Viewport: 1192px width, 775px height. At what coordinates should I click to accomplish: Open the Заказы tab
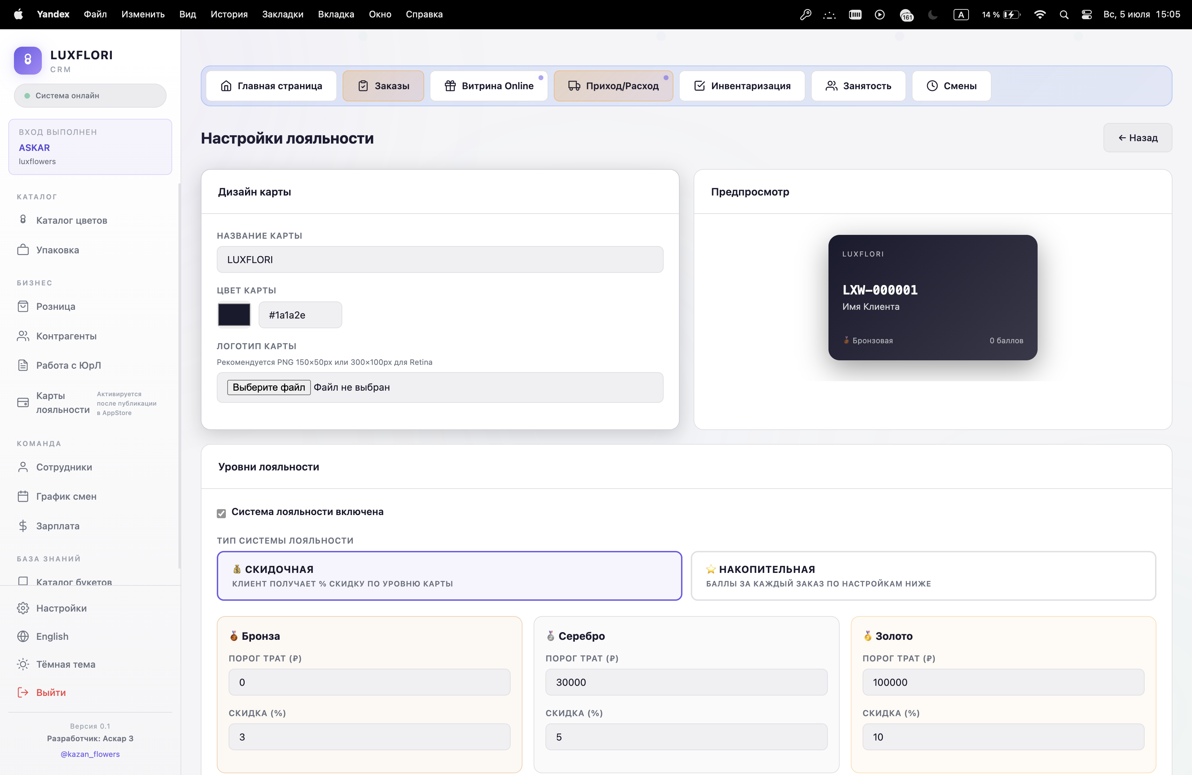click(x=383, y=86)
